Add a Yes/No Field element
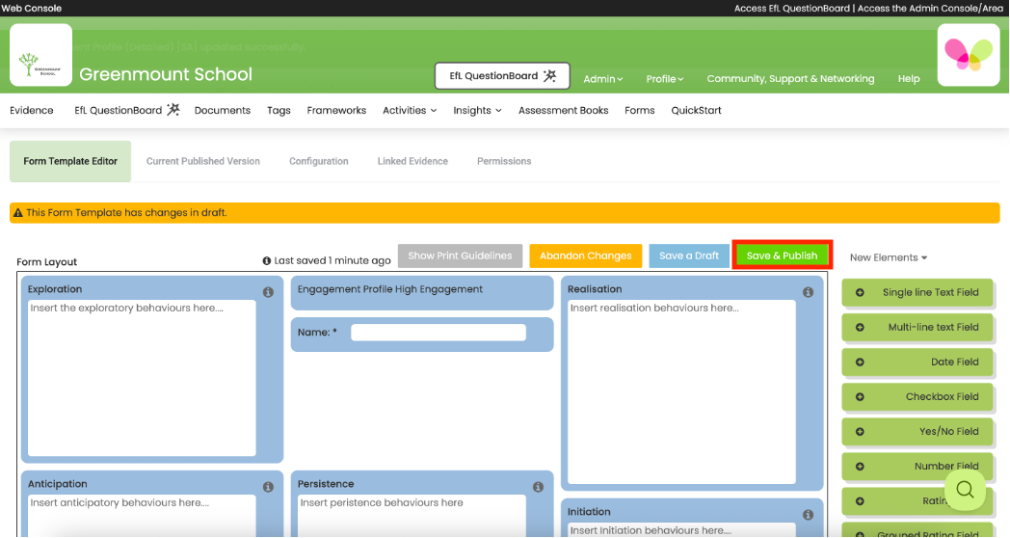The image size is (1010, 538). pyautogui.click(x=917, y=432)
